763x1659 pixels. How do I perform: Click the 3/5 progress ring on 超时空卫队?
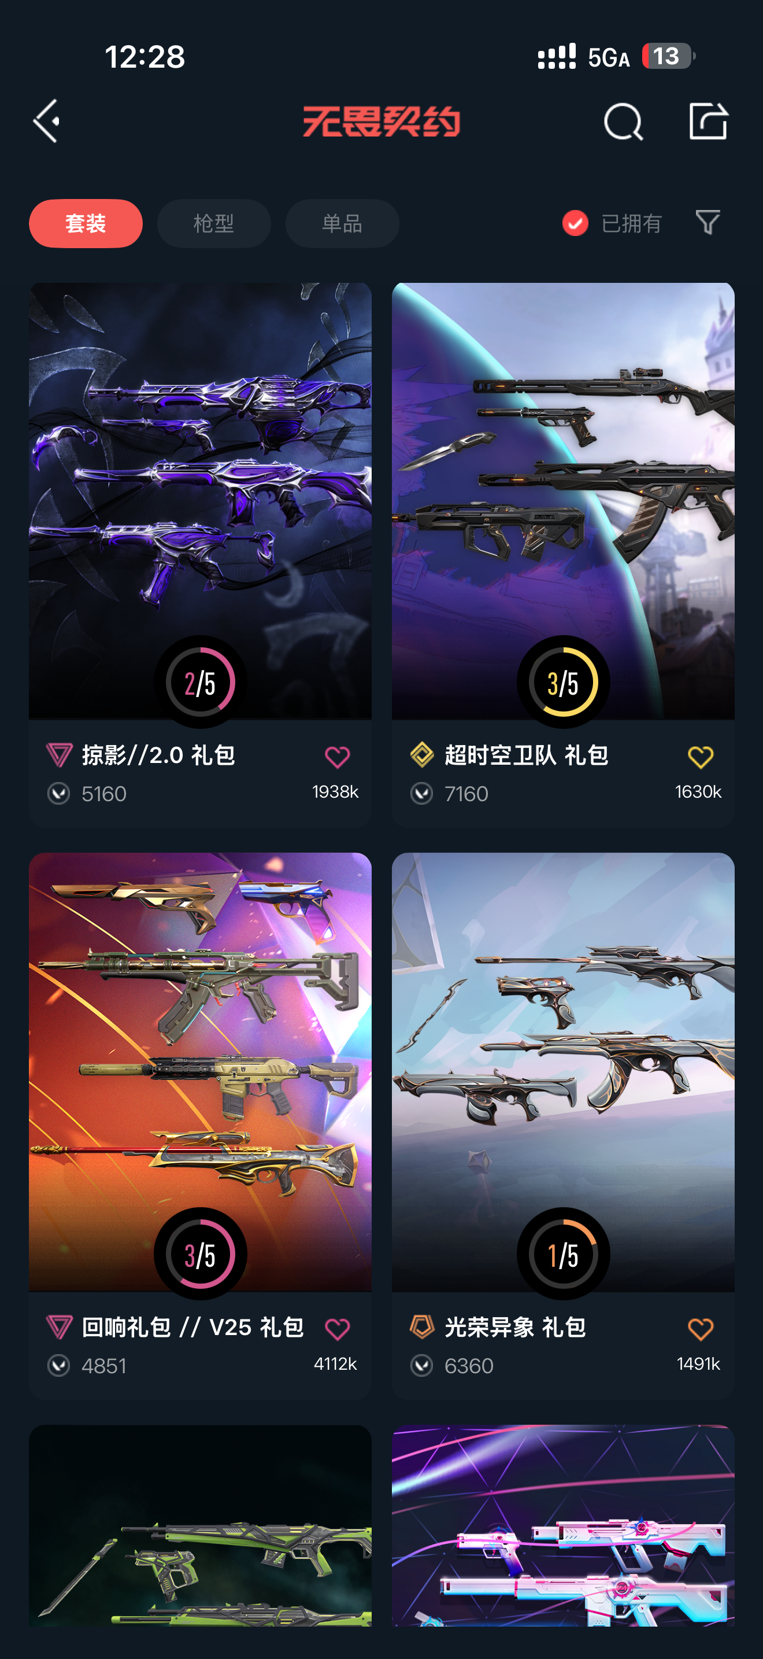(563, 682)
